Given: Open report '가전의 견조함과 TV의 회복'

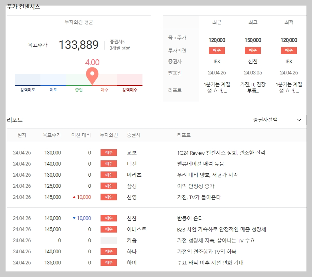Looking at the screenshot, I should (207, 251).
